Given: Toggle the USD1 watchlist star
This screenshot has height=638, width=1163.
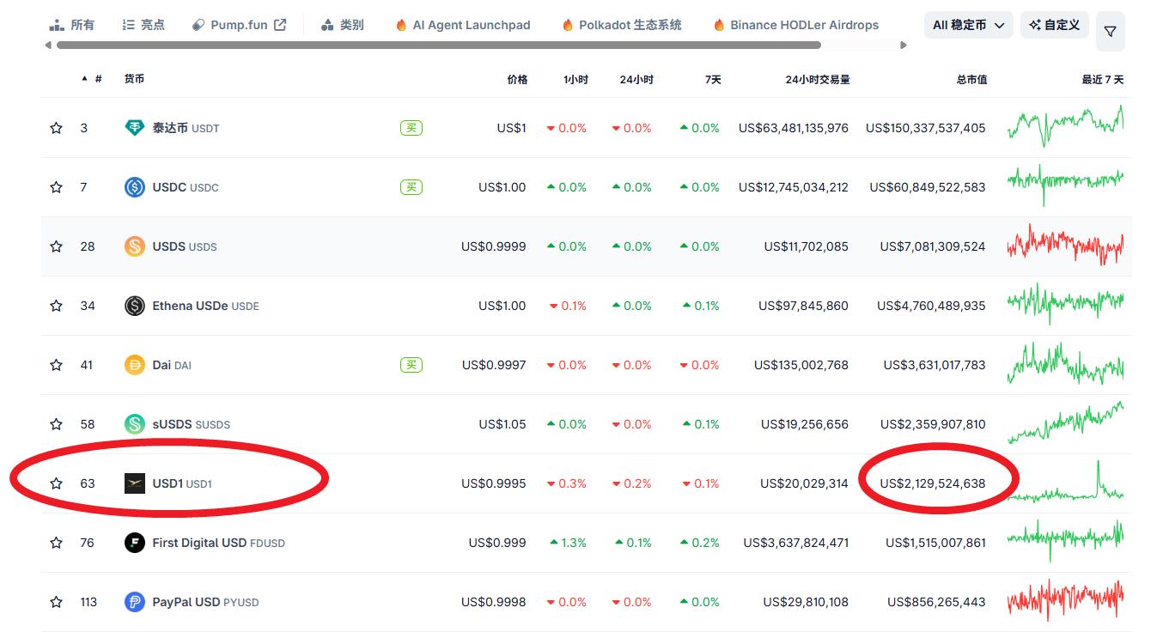Looking at the screenshot, I should point(56,483).
